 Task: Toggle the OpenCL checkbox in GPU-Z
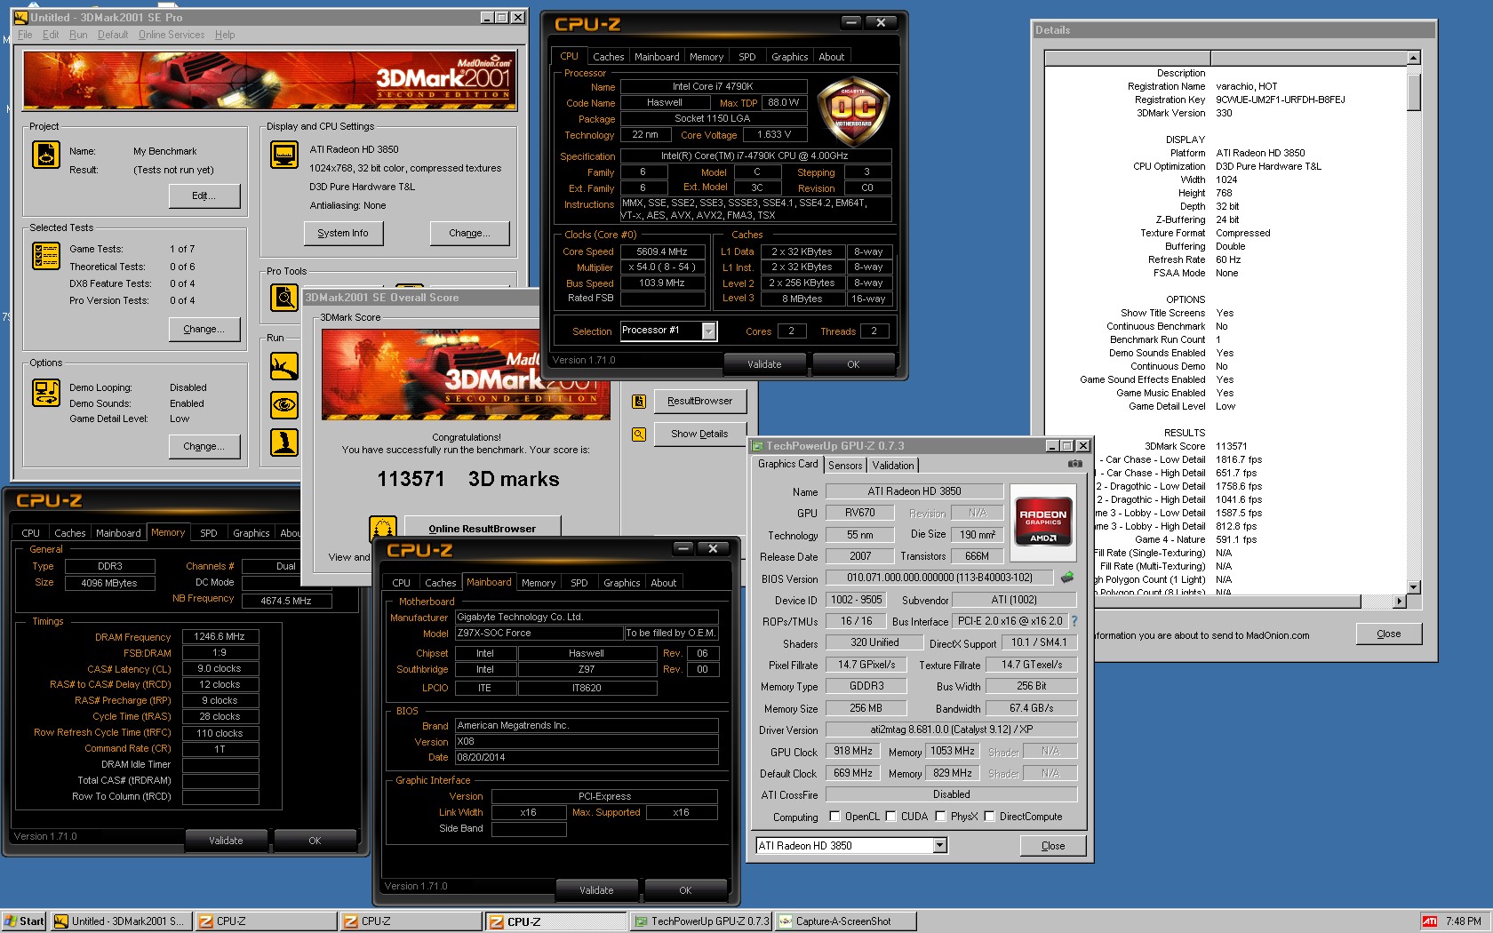[x=834, y=817]
